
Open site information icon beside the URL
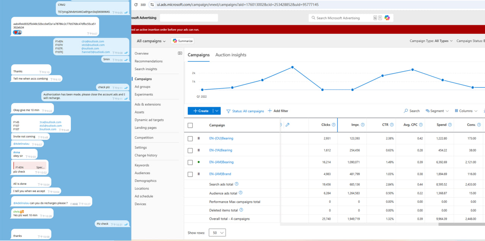tap(152, 5)
